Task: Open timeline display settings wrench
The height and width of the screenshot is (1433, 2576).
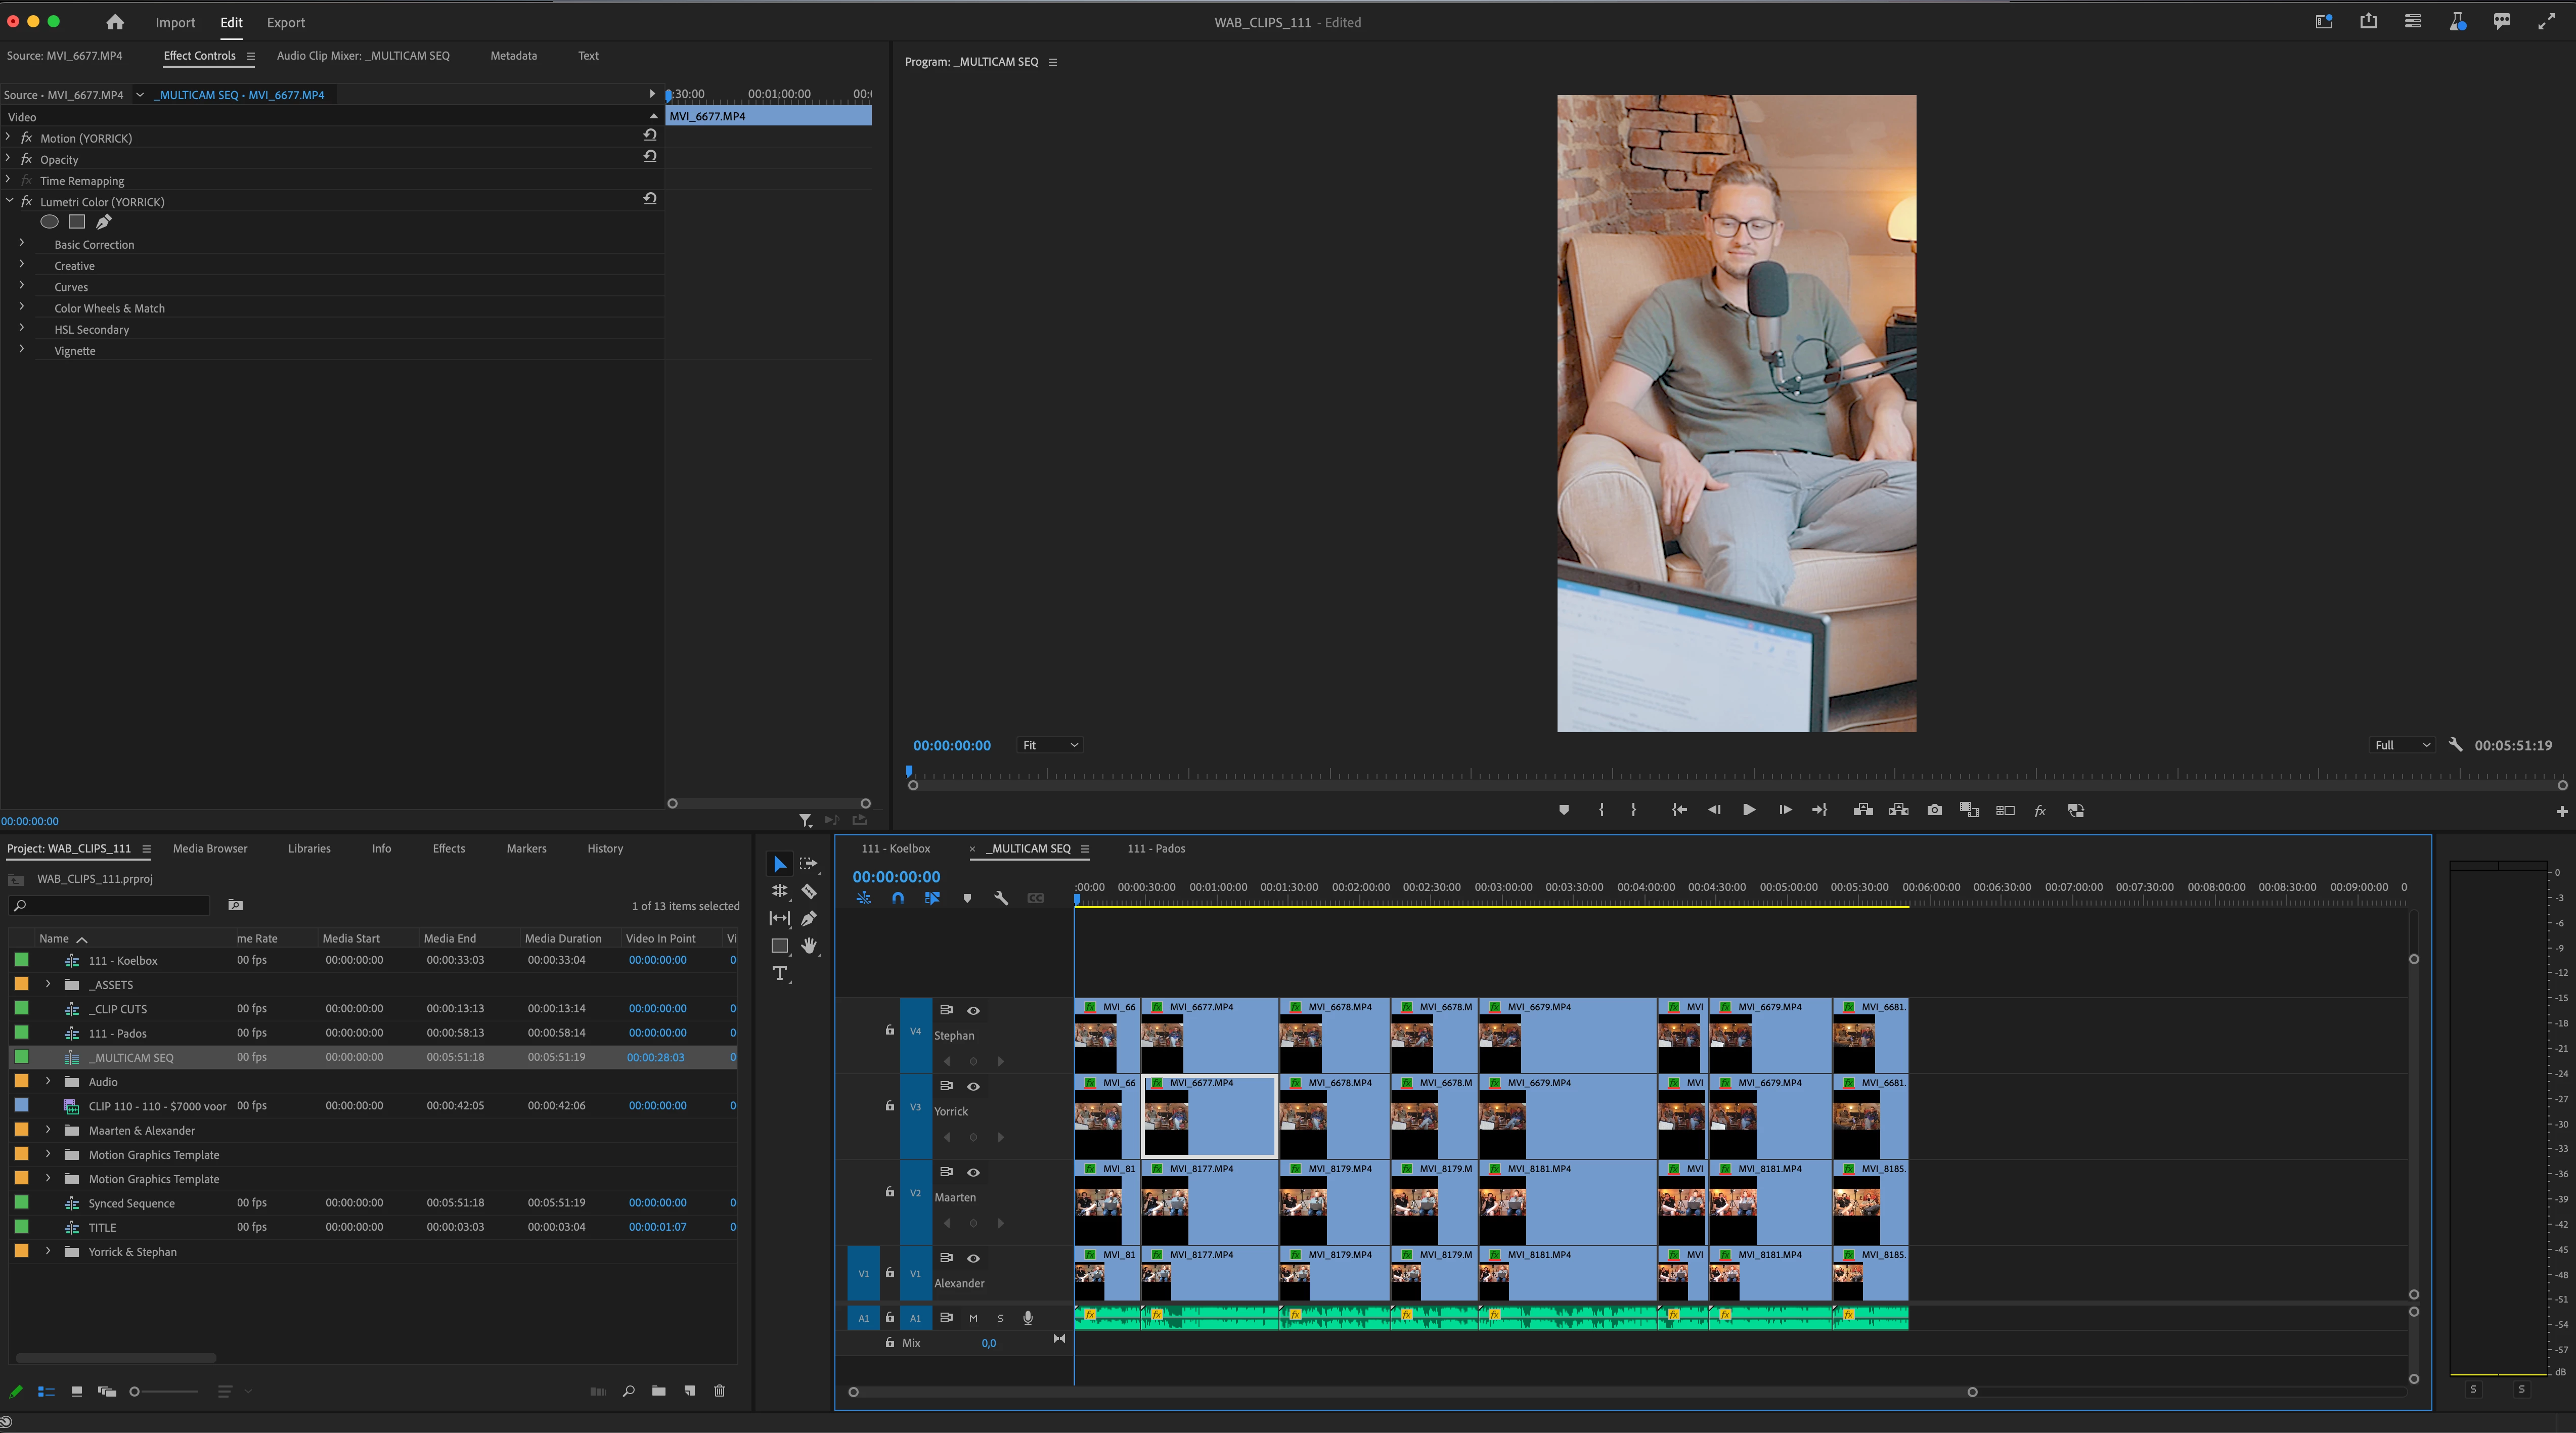Action: [x=1000, y=898]
